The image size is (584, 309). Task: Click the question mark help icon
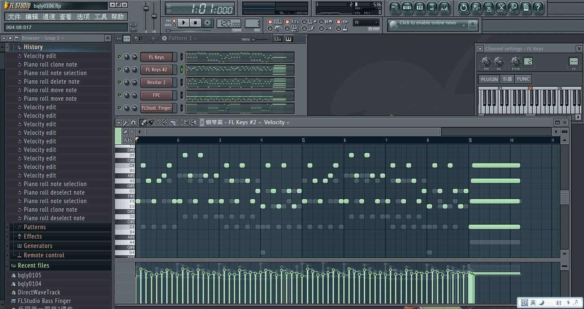538,7
